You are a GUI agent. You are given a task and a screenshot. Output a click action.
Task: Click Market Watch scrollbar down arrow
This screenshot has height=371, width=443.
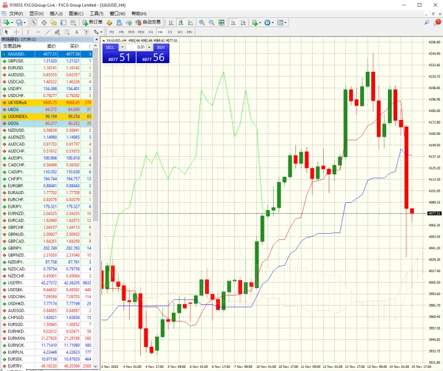coord(96,366)
